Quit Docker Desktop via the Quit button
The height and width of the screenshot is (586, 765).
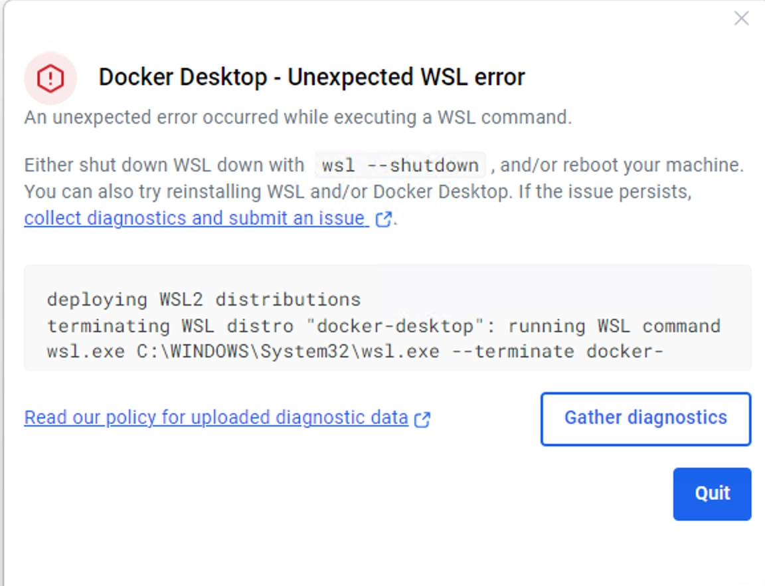click(712, 493)
